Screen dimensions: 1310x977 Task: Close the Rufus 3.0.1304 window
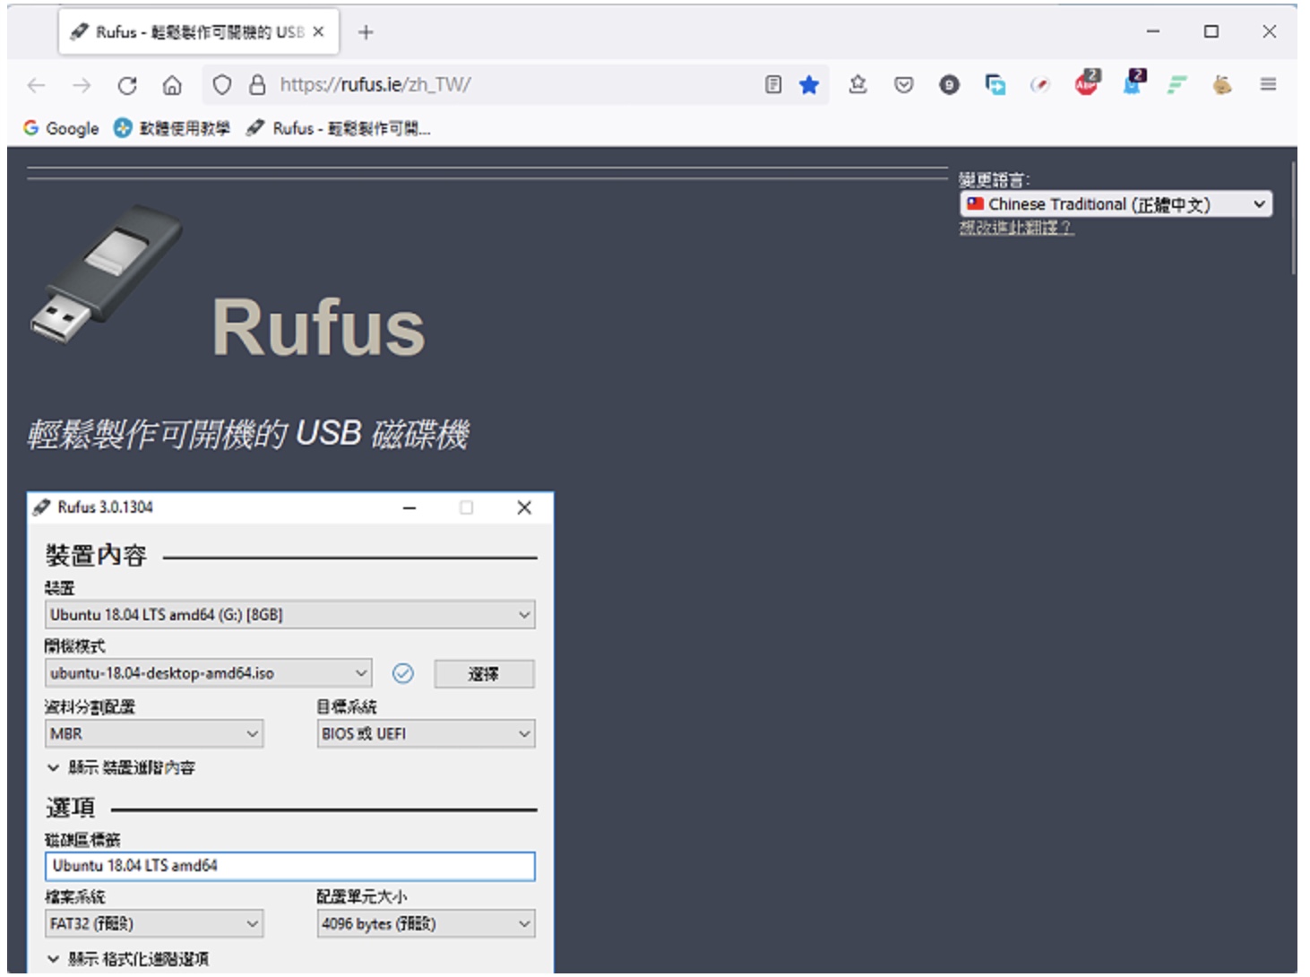click(524, 507)
